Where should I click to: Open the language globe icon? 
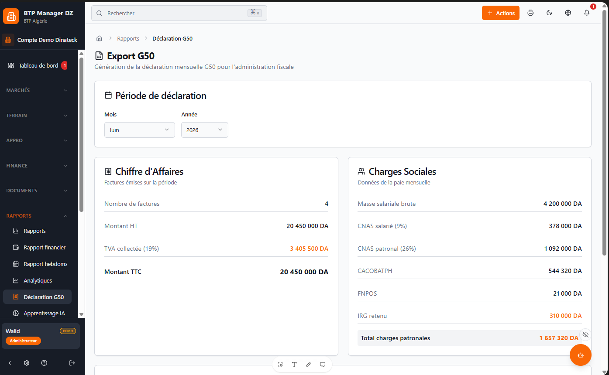(568, 13)
